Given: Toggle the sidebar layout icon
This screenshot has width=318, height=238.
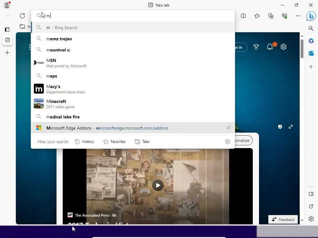Looking at the screenshot, I should 311,194.
